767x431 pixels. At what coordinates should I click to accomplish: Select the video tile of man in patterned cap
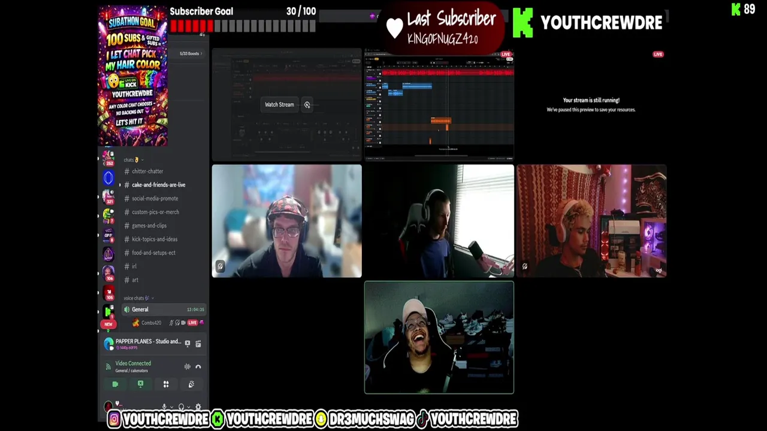click(287, 221)
